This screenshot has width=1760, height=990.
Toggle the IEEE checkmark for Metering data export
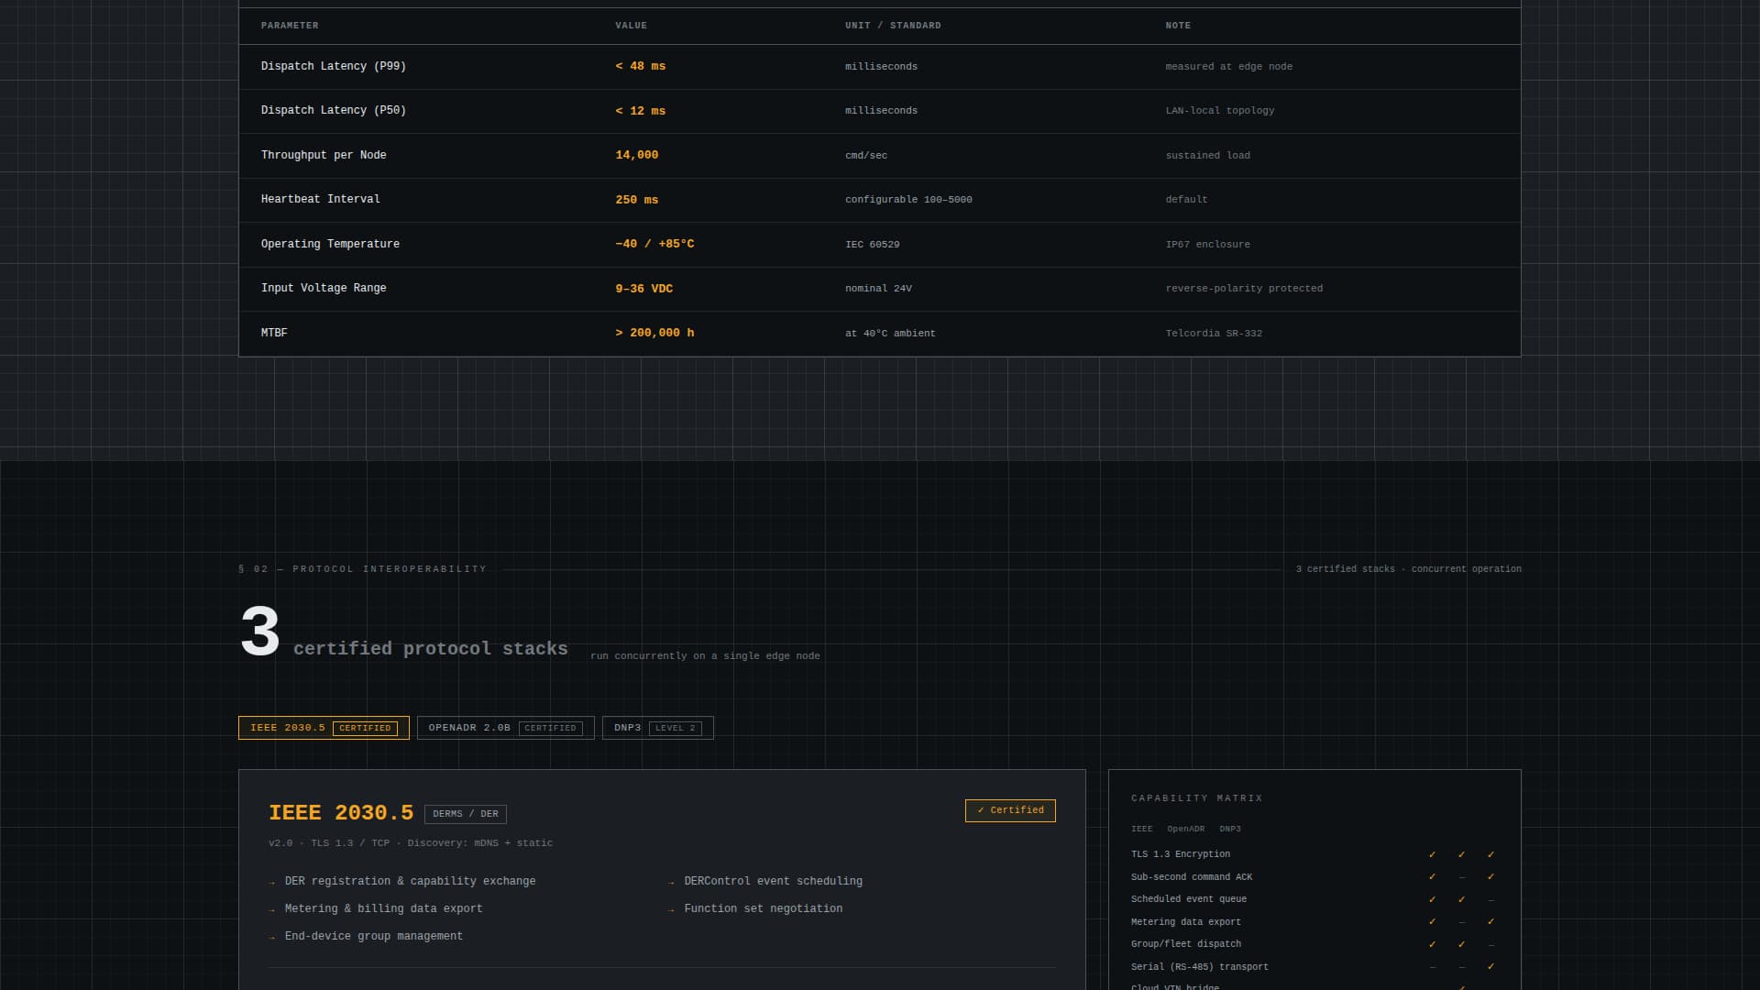pos(1433,922)
